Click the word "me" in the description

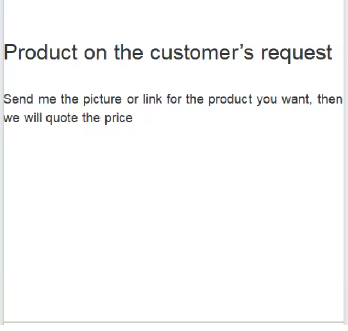coord(47,100)
